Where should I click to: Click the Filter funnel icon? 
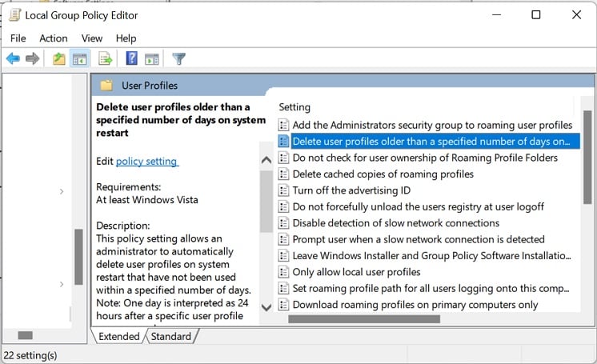[x=178, y=58]
